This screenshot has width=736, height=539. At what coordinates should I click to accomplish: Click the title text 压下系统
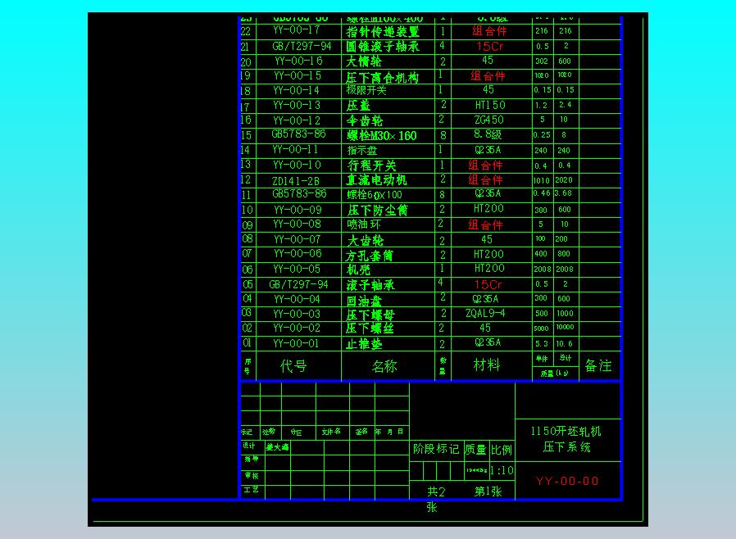(x=566, y=447)
